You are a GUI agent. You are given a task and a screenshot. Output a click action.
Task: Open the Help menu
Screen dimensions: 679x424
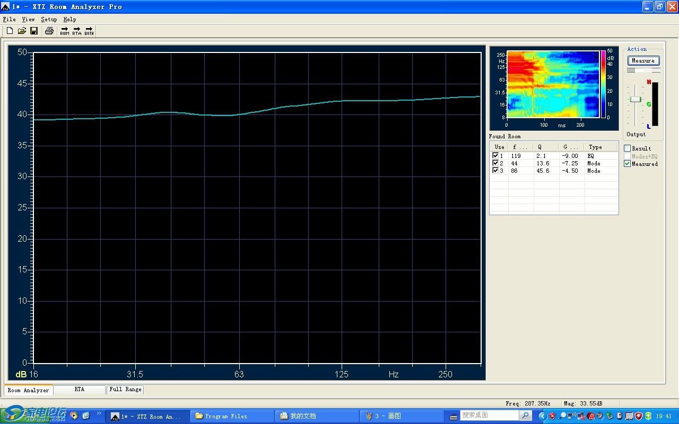[x=69, y=19]
